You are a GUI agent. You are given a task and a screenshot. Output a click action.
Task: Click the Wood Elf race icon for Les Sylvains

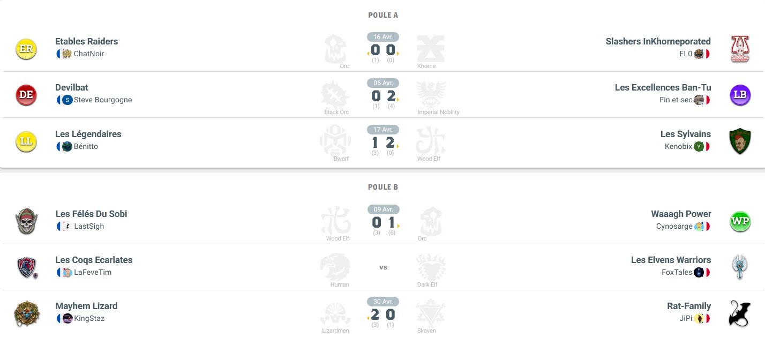pyautogui.click(x=430, y=141)
